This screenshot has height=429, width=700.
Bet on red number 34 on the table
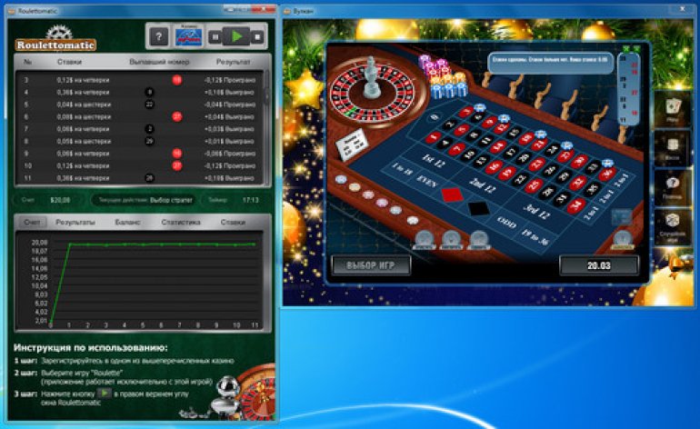575,205
